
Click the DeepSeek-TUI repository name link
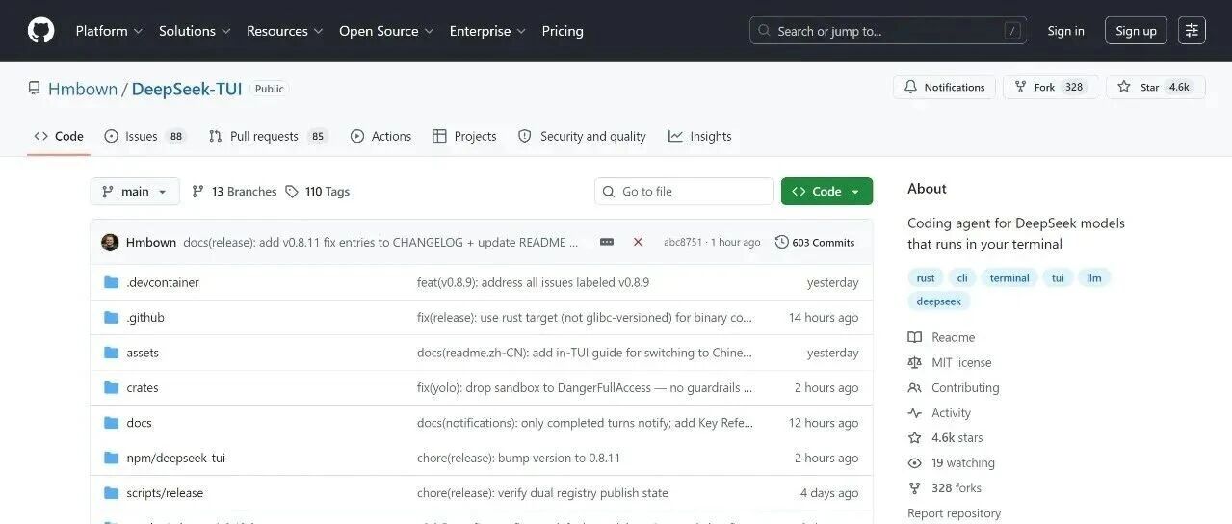click(x=187, y=89)
